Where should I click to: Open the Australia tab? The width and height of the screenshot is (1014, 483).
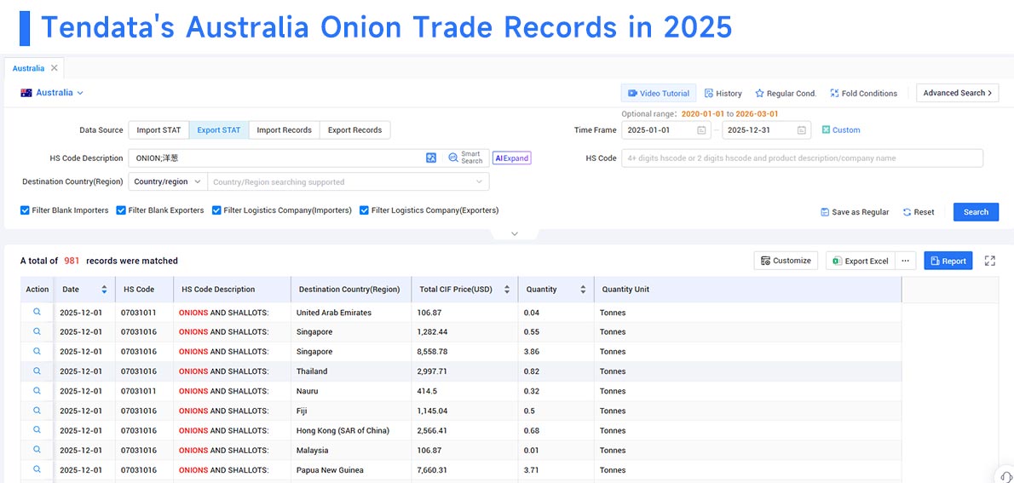28,68
